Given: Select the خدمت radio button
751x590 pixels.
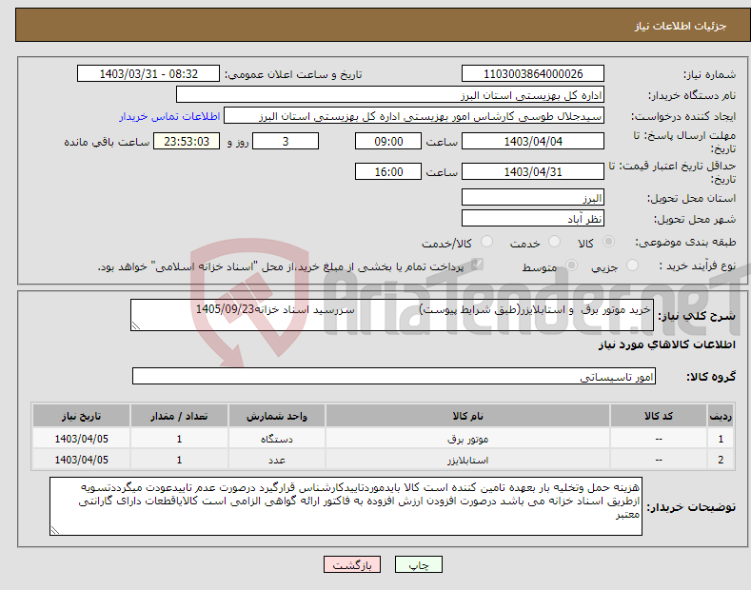Looking at the screenshot, I should [x=554, y=242].
